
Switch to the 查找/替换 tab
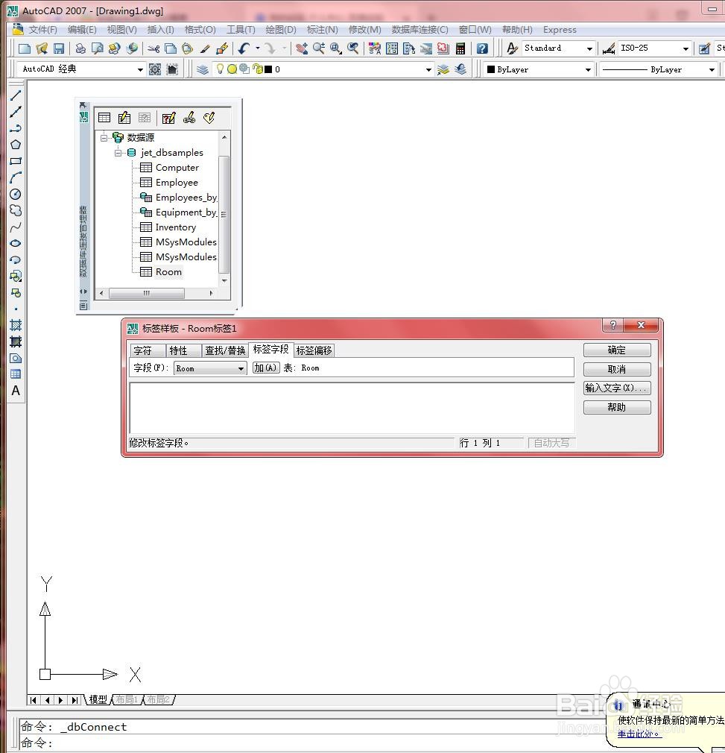click(225, 350)
